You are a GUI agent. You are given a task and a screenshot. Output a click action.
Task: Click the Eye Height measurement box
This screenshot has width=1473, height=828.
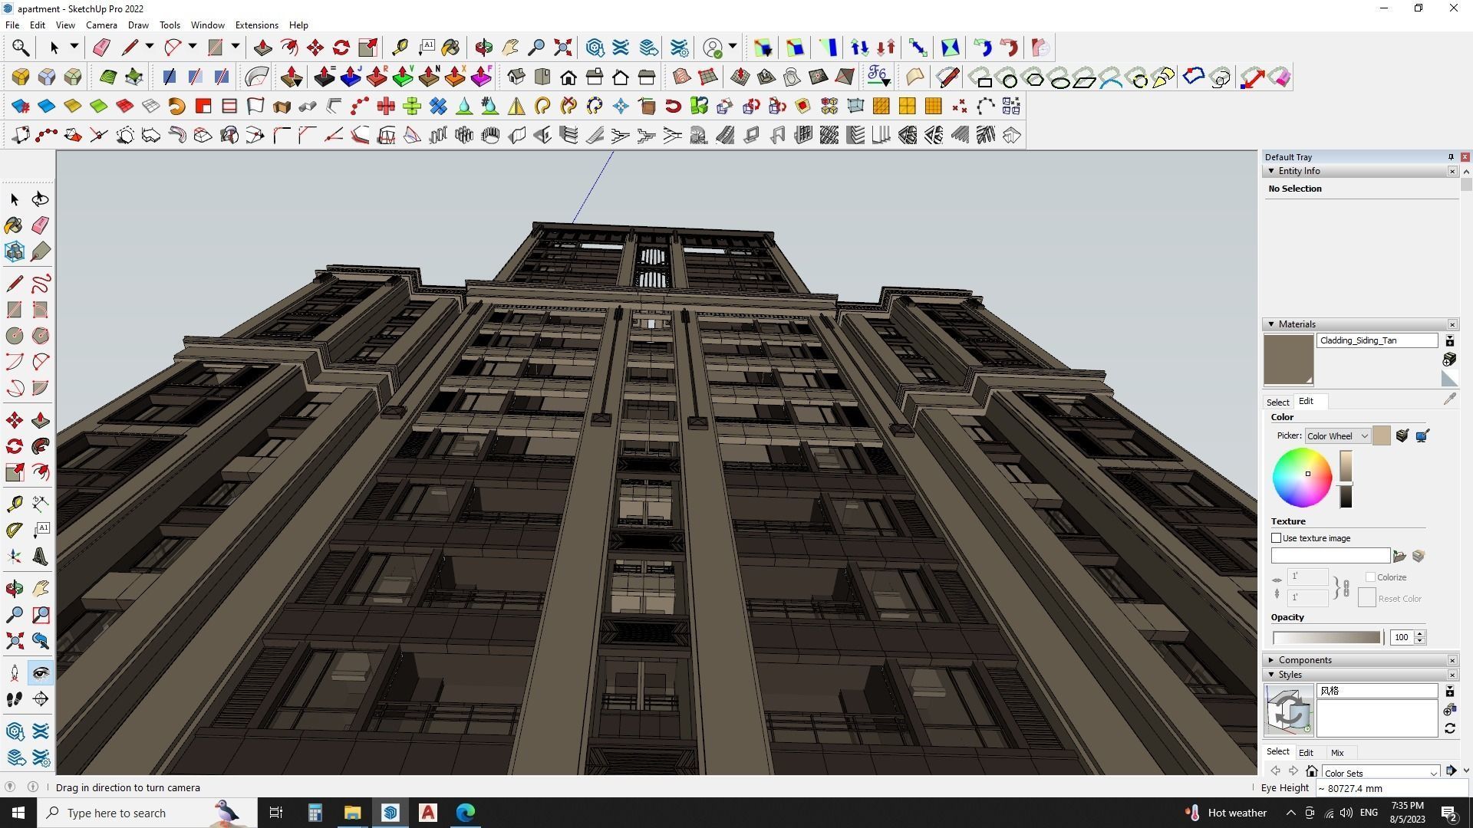coord(1391,788)
